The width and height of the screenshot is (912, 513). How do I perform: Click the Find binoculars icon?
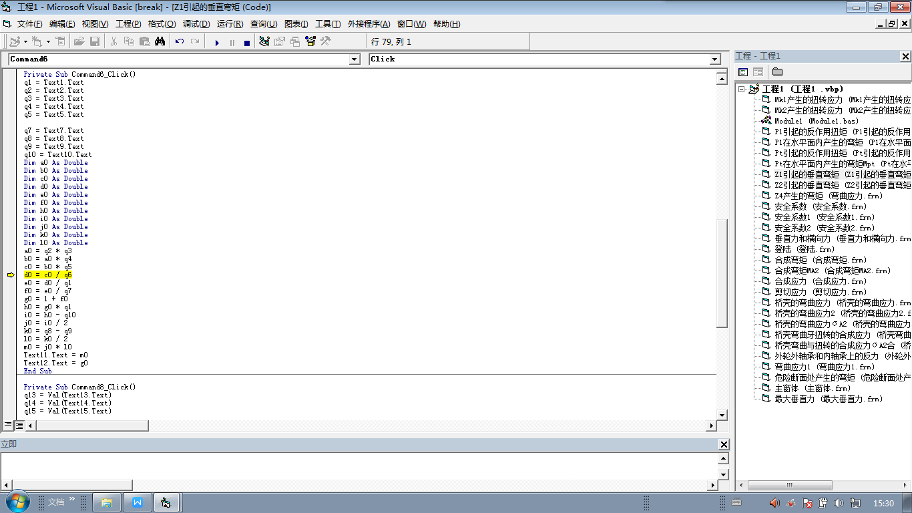[x=160, y=41]
